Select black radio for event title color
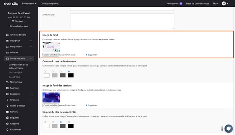The width and height of the screenshot is (235, 135). 69,71
